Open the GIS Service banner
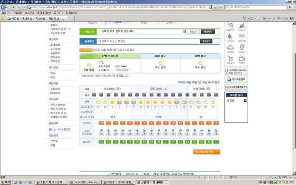Viewport: 296px width, 185px height. click(x=236, y=71)
